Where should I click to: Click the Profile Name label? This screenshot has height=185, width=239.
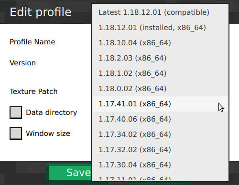[x=33, y=42]
